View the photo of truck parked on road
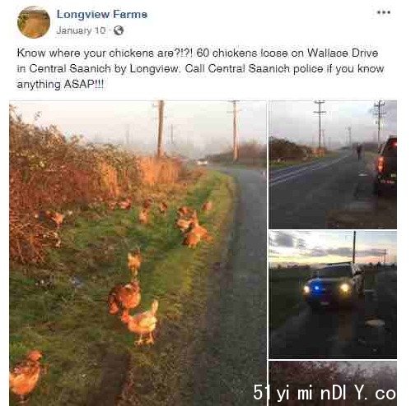Screen dimensions: 411x406 pos(333,164)
